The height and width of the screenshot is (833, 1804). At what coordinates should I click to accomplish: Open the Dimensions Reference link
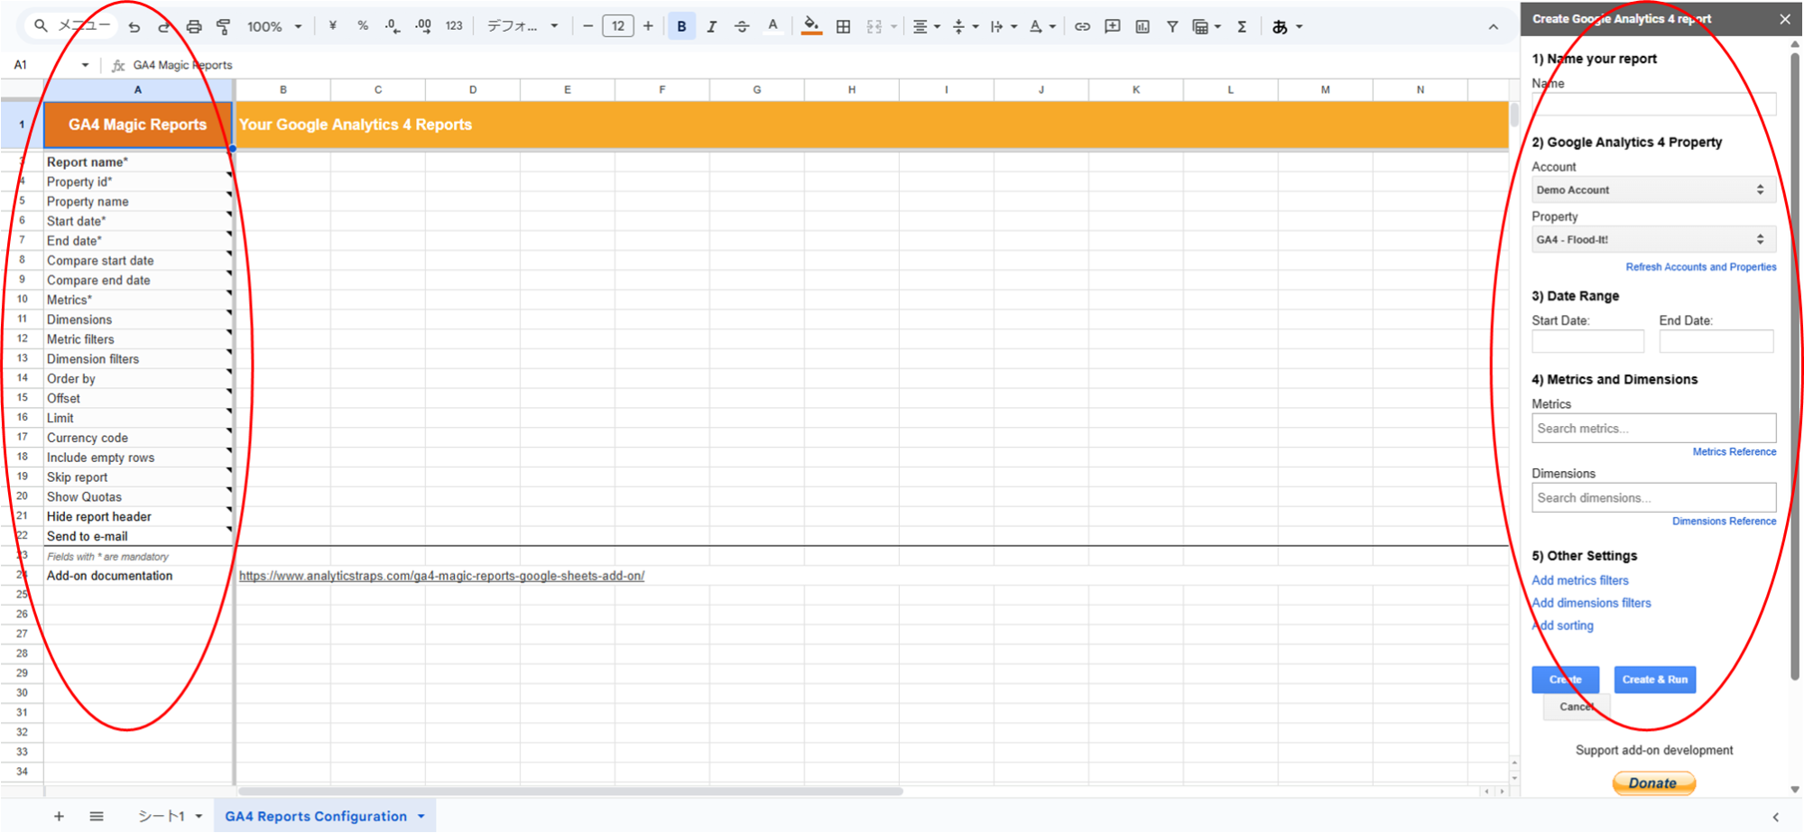1724,522
